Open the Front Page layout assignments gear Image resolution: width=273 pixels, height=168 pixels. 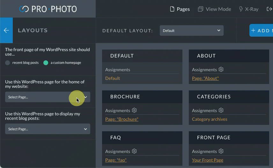(x=221, y=151)
